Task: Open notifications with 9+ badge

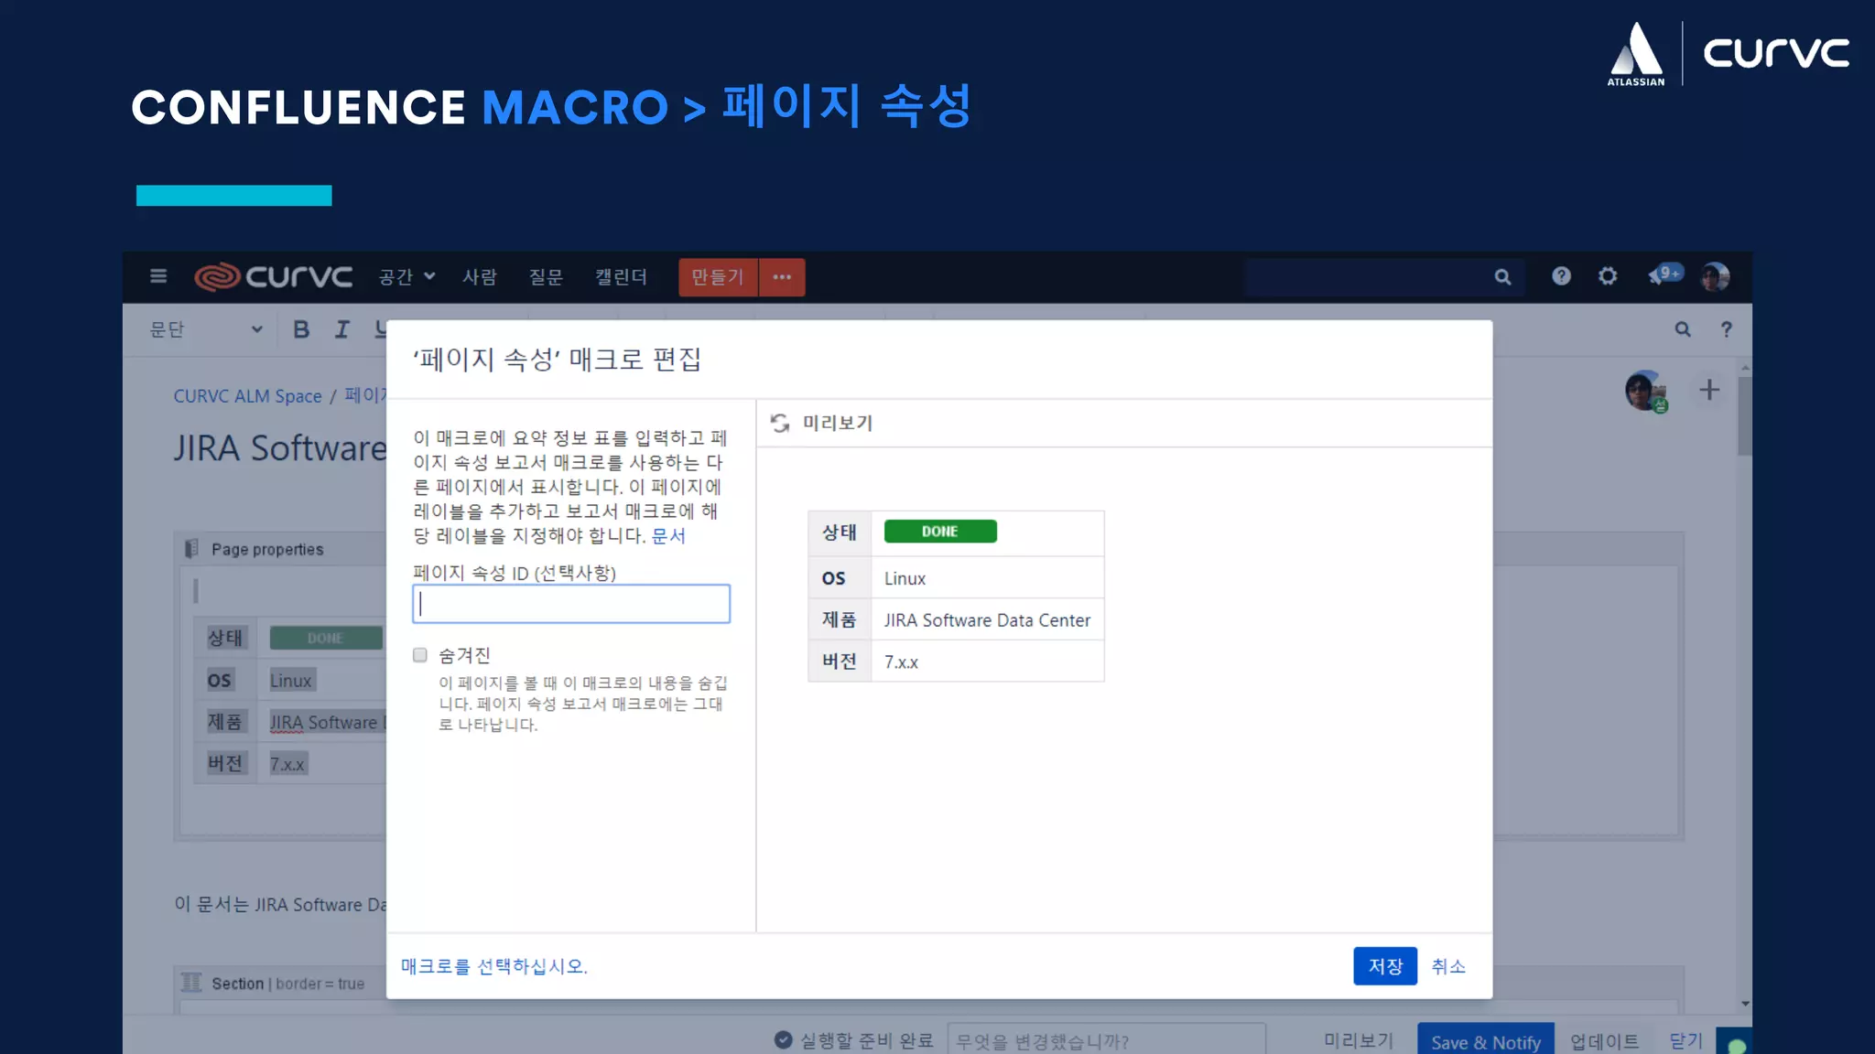Action: click(1664, 274)
